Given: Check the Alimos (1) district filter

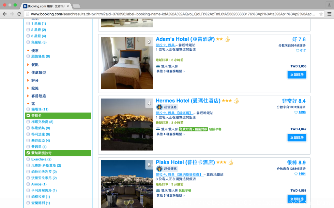Looking at the screenshot, I should (28, 184).
